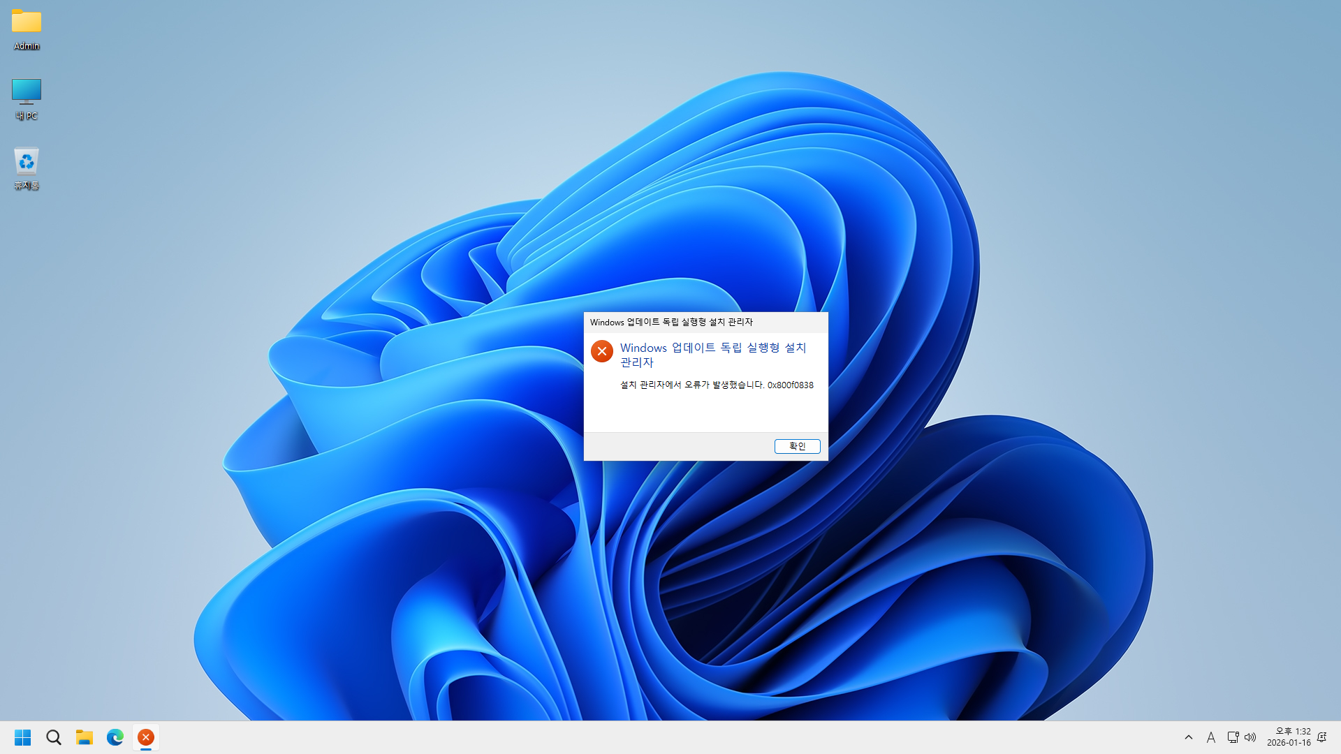This screenshot has width=1341, height=754.
Task: Open the network status tray icon
Action: [x=1233, y=737]
